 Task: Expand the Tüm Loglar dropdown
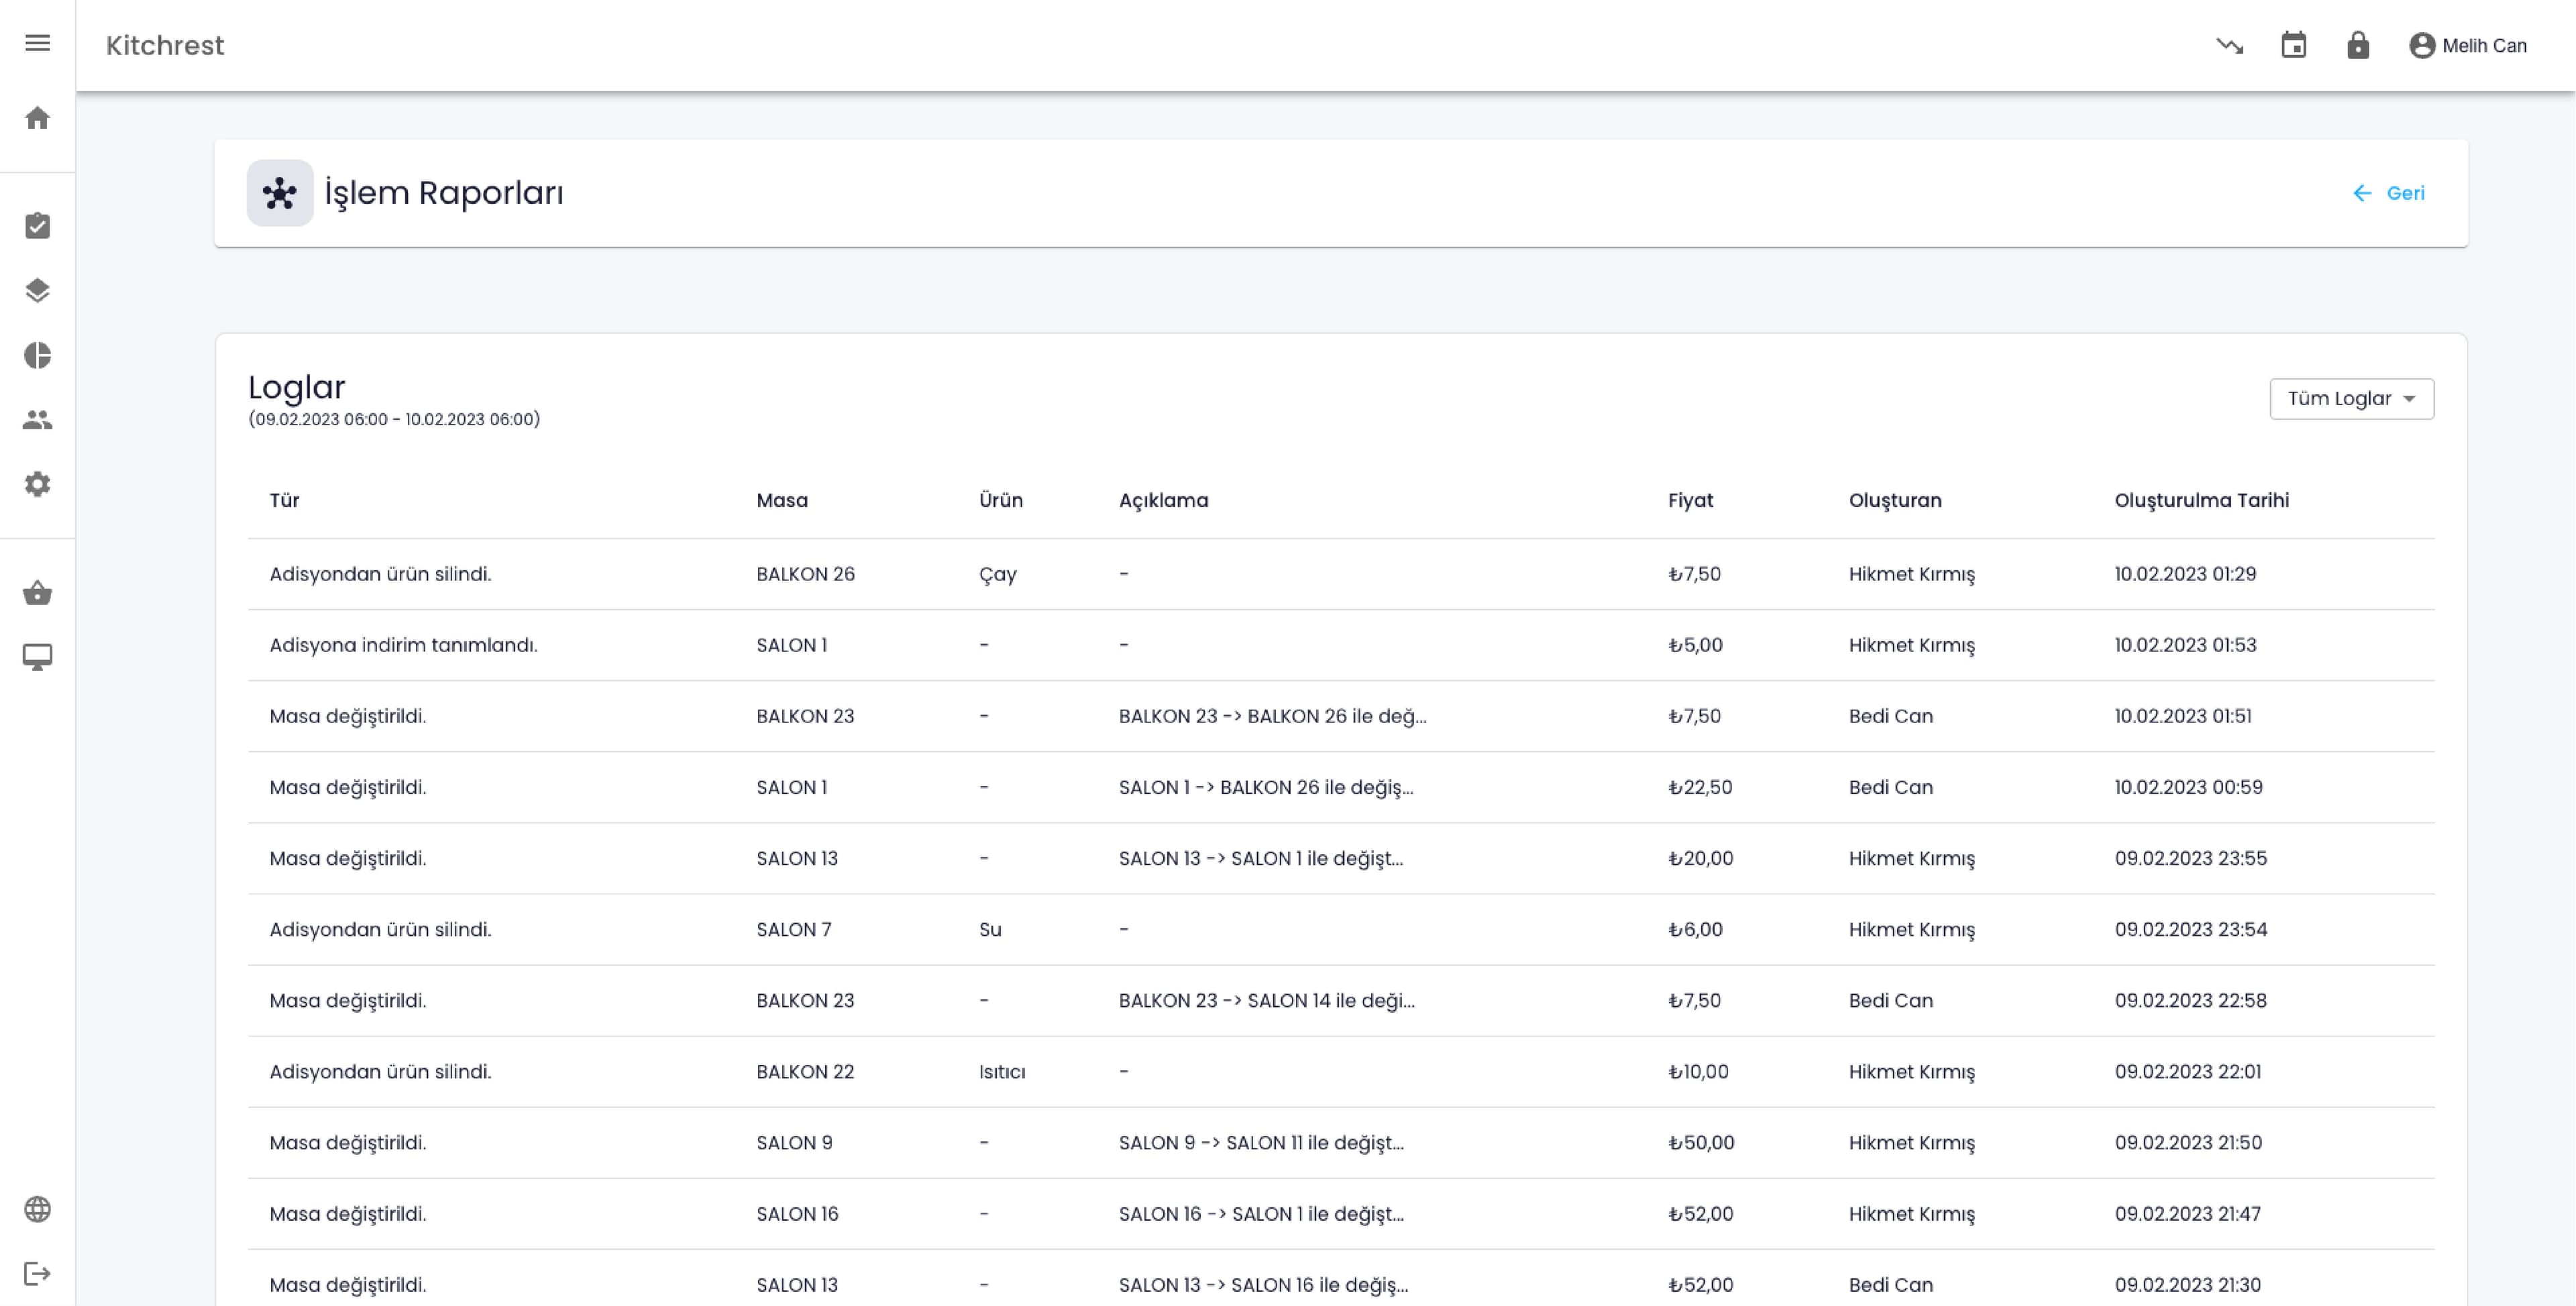(x=2351, y=399)
